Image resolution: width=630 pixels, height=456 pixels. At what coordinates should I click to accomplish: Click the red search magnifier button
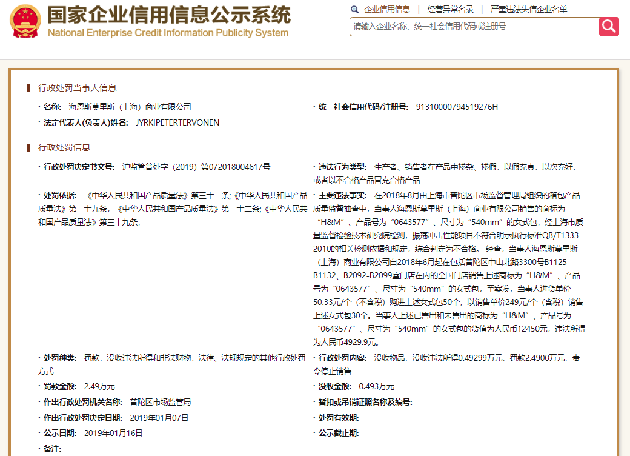pos(609,27)
